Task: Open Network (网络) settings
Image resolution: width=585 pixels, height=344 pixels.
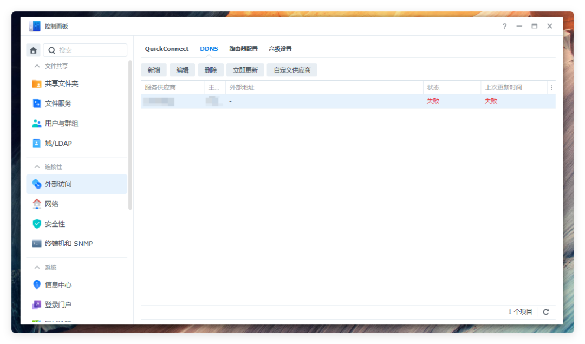Action: [x=76, y=204]
